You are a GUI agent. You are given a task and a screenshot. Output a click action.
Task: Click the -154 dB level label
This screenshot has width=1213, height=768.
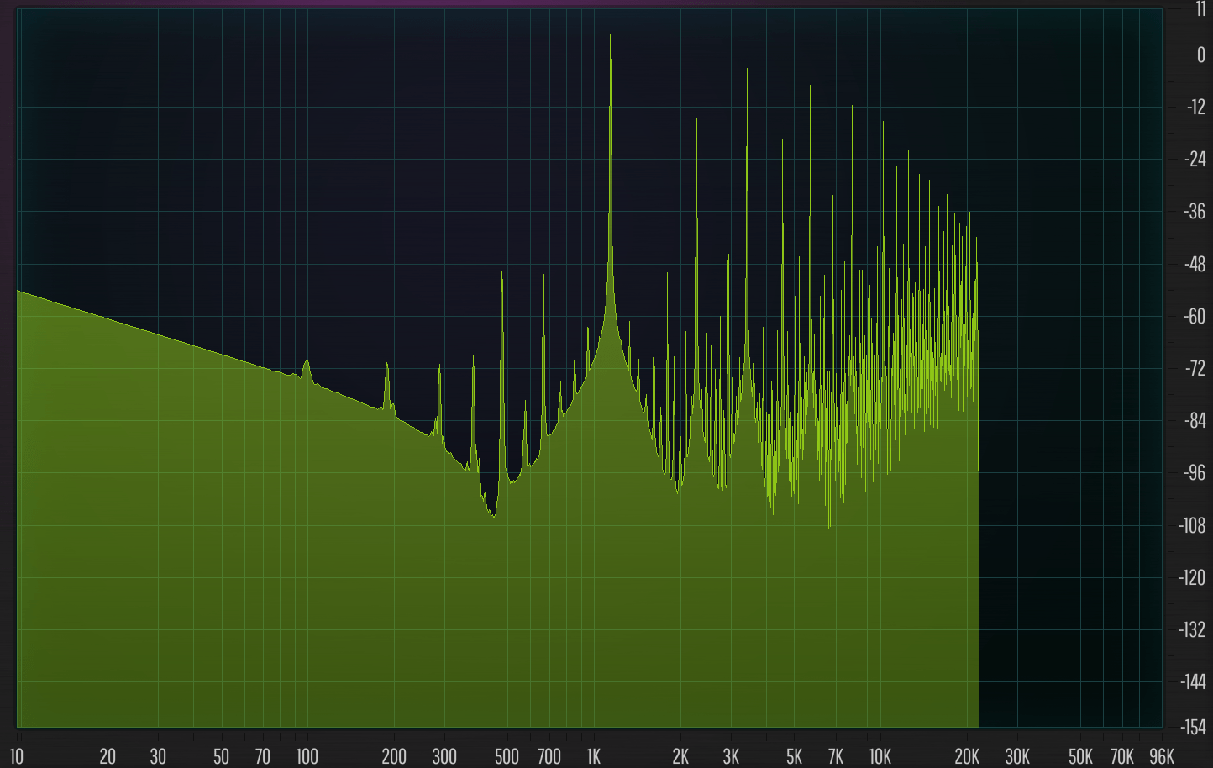click(x=1191, y=726)
